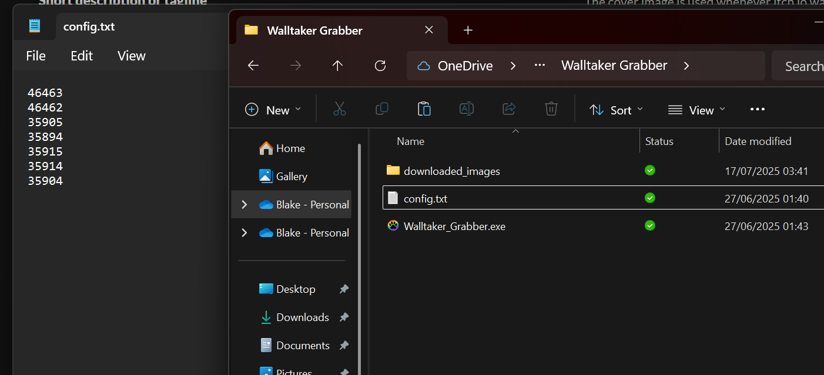The height and width of the screenshot is (375, 824).
Task: Click the OneDrive cloud icon in address bar
Action: pos(424,66)
